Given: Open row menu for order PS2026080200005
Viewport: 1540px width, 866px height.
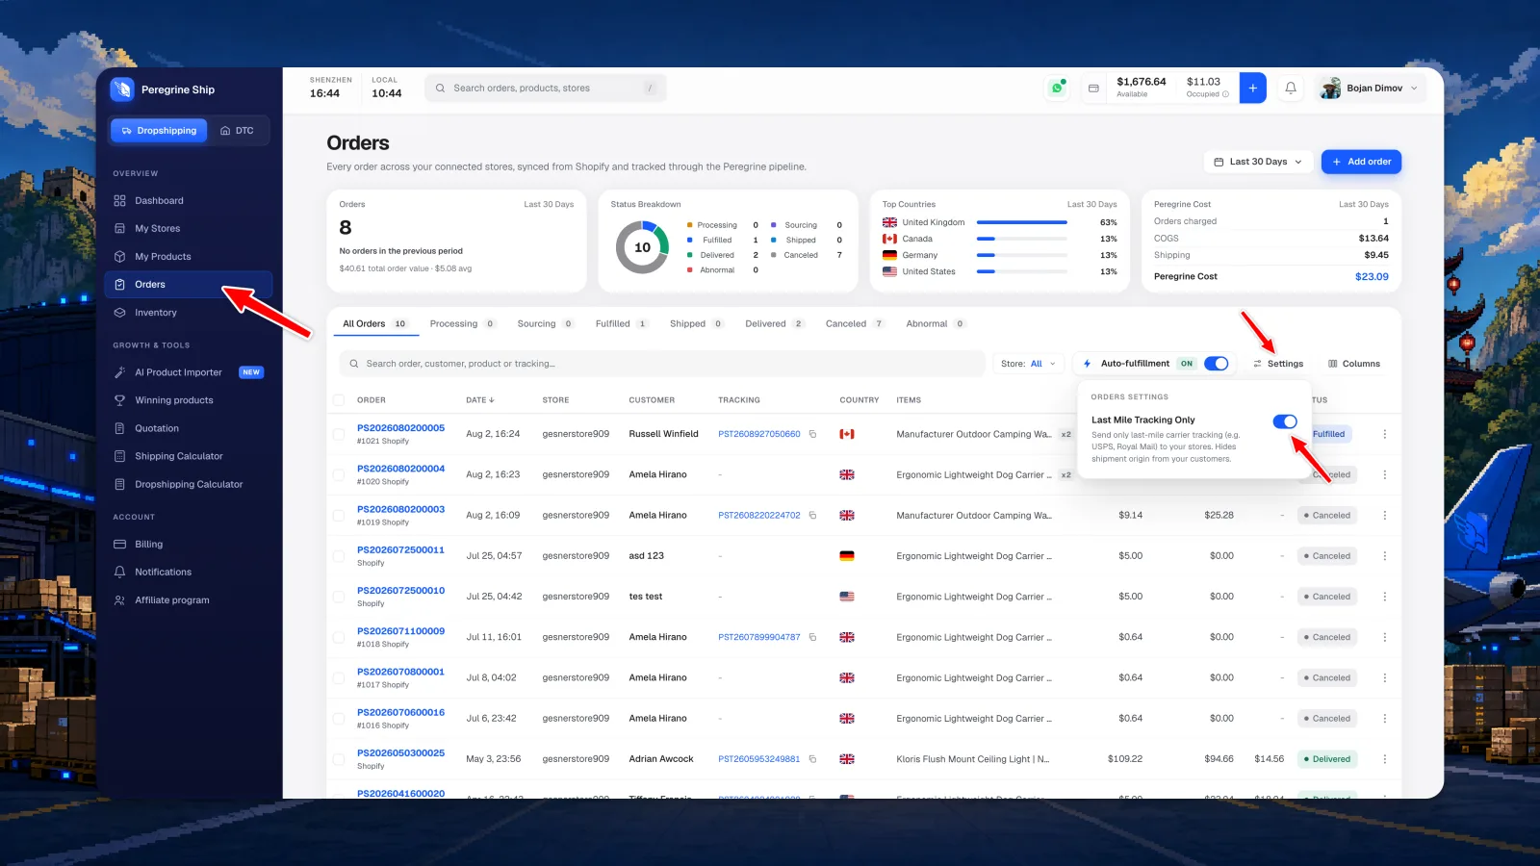Looking at the screenshot, I should pos(1385,434).
